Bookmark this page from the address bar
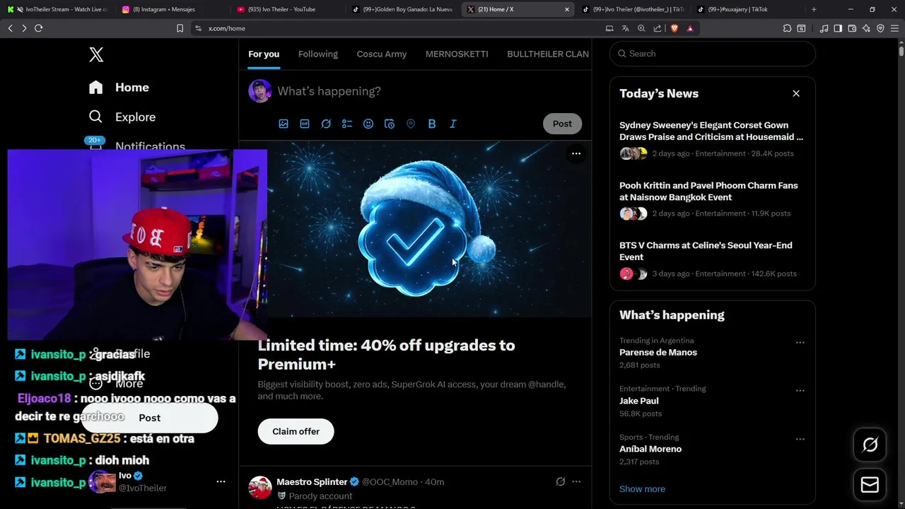The image size is (905, 509). click(180, 28)
